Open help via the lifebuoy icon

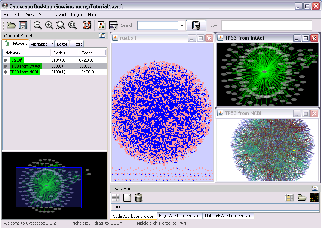[87, 25]
